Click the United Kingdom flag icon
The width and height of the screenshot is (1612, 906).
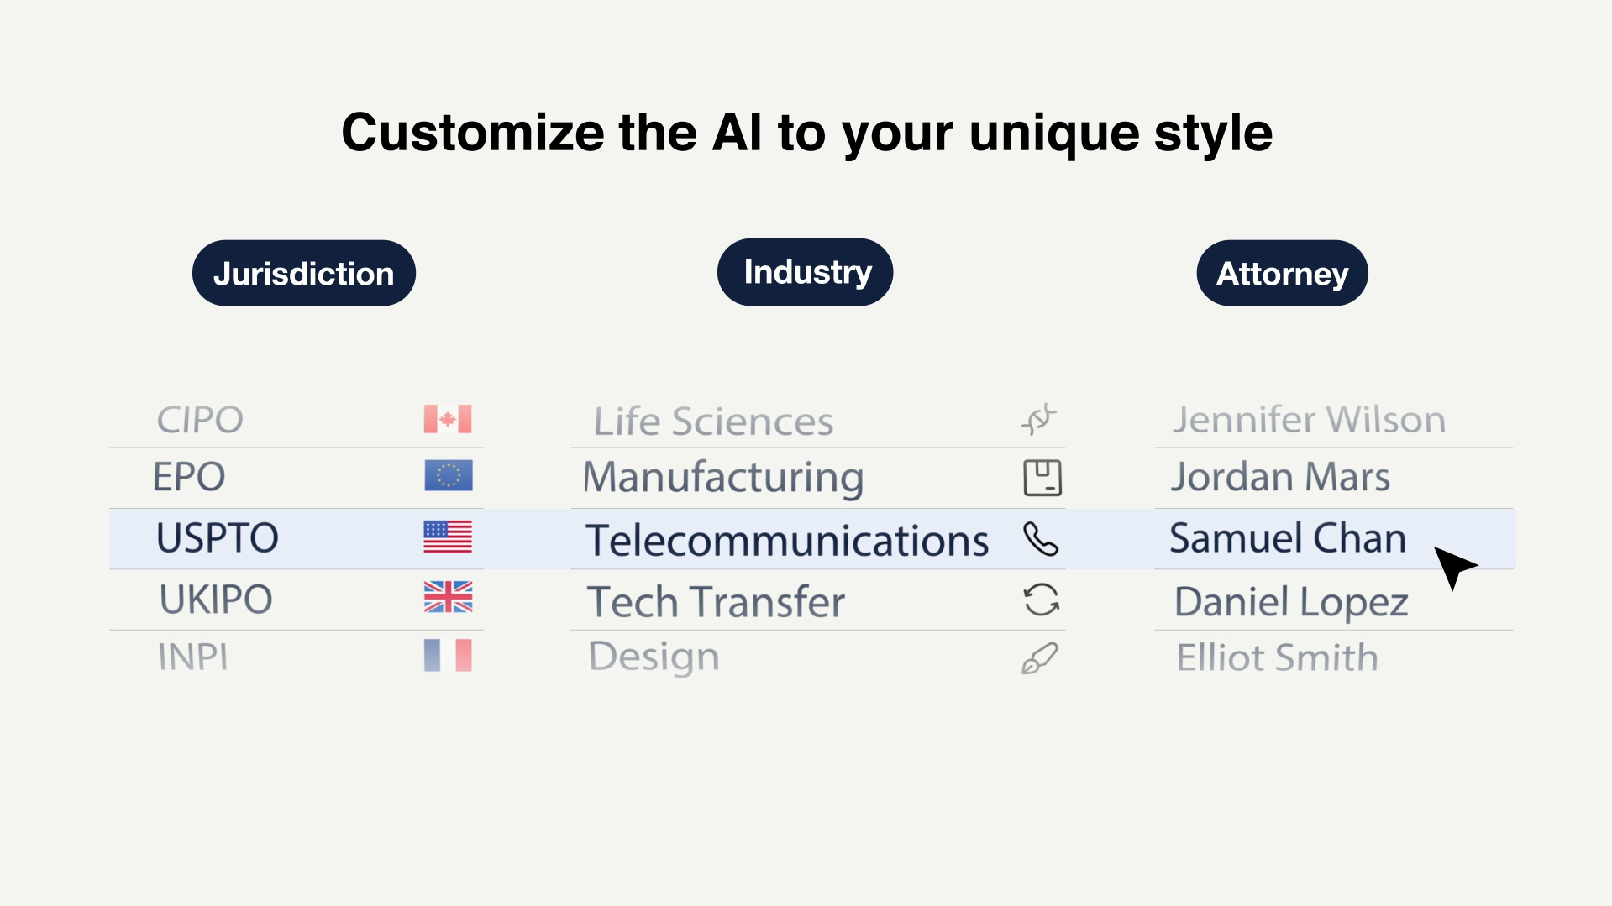pyautogui.click(x=448, y=597)
